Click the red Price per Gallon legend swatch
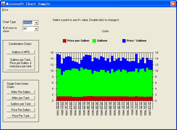 coord(65,41)
